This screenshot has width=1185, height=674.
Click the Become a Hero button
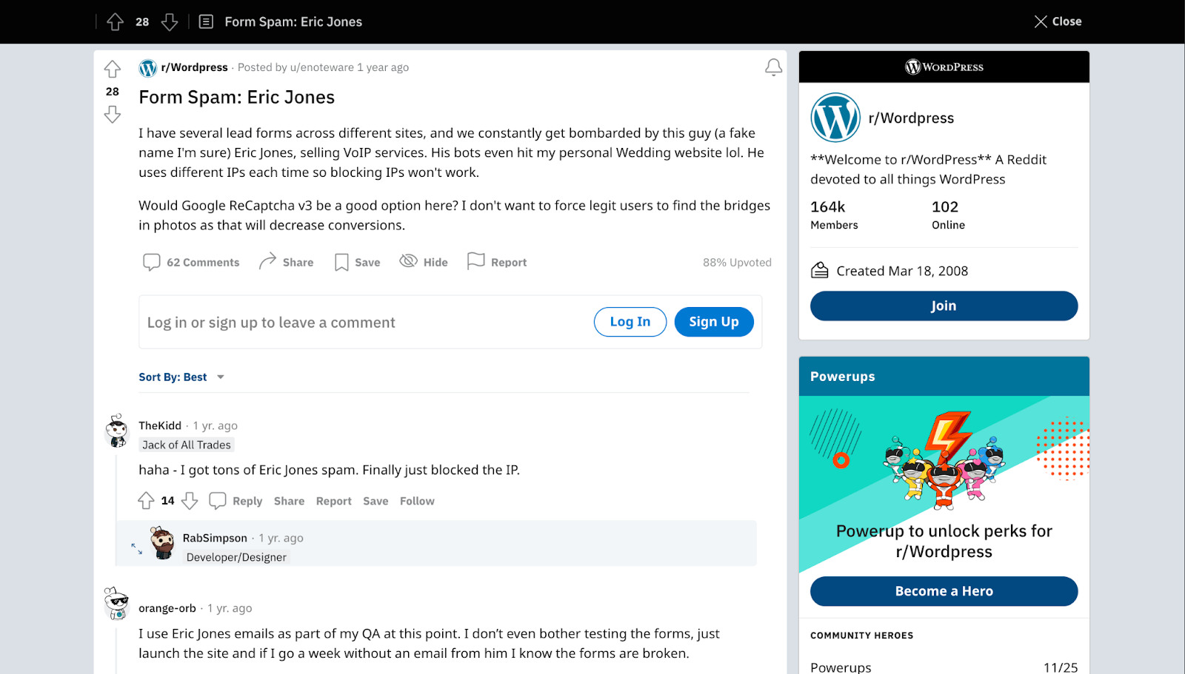coord(944,591)
